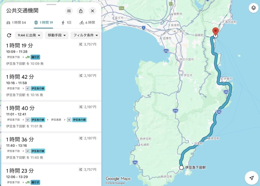Choose the 1時間 42分 route

[51, 86]
